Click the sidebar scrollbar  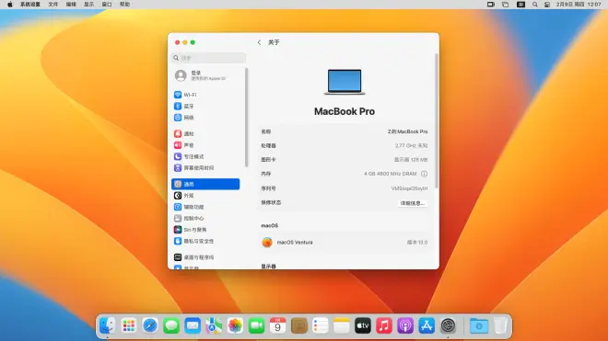(x=246, y=118)
